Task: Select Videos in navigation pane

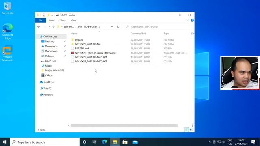Action: (x=49, y=75)
